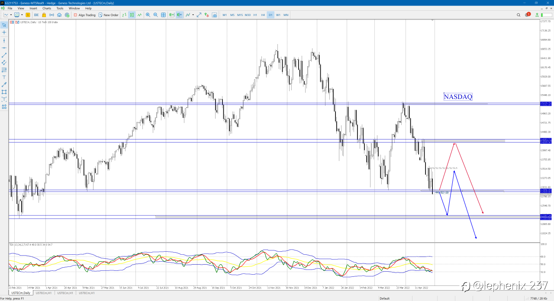Check the connection status icon
Screen dimensions: 554x301
[537, 15]
